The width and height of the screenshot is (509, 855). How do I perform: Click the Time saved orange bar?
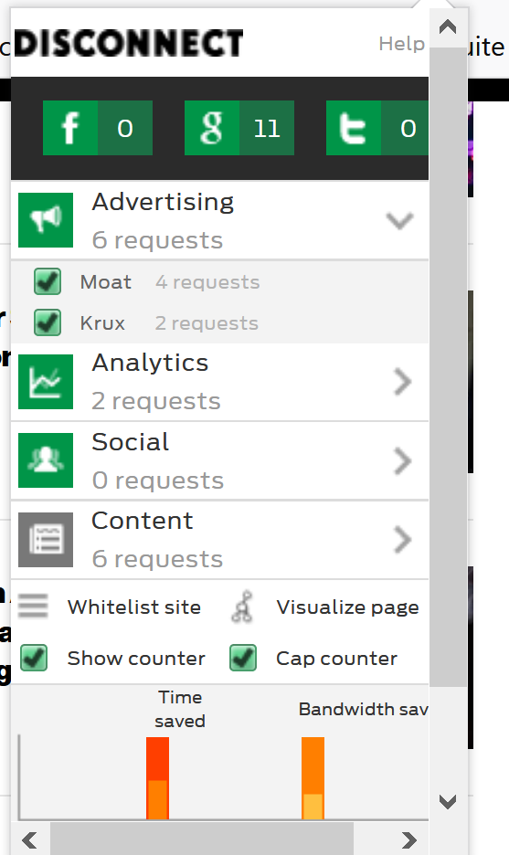tap(158, 778)
